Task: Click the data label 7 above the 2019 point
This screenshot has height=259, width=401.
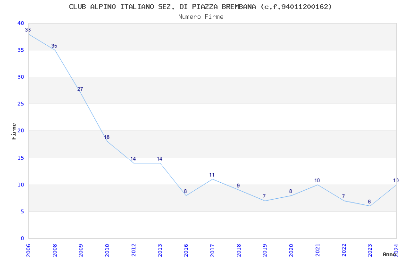Action: tap(264, 196)
